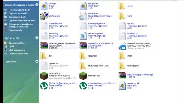Select the lastlogin file icon
Viewport: 184px width, 103px height.
coord(44,6)
